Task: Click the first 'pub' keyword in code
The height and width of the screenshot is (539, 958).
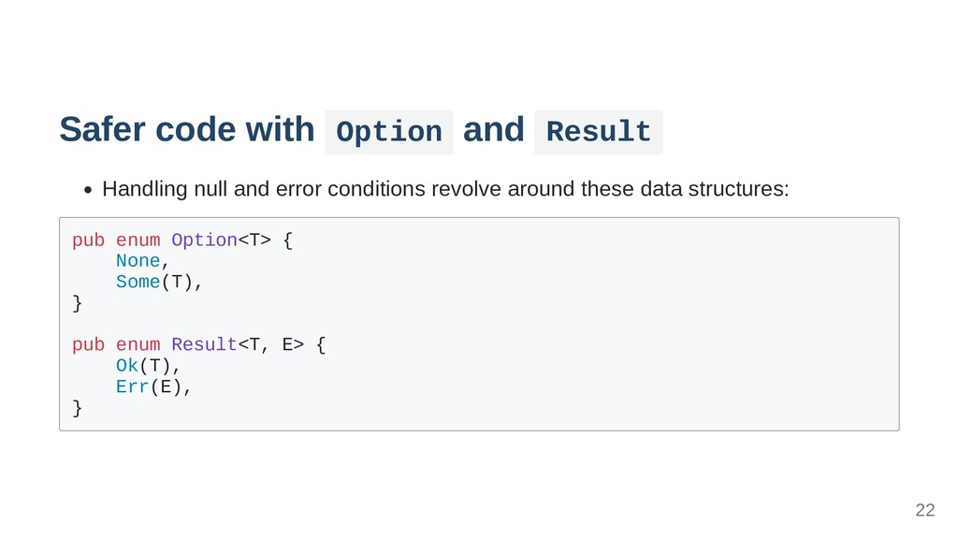Action: tap(89, 240)
